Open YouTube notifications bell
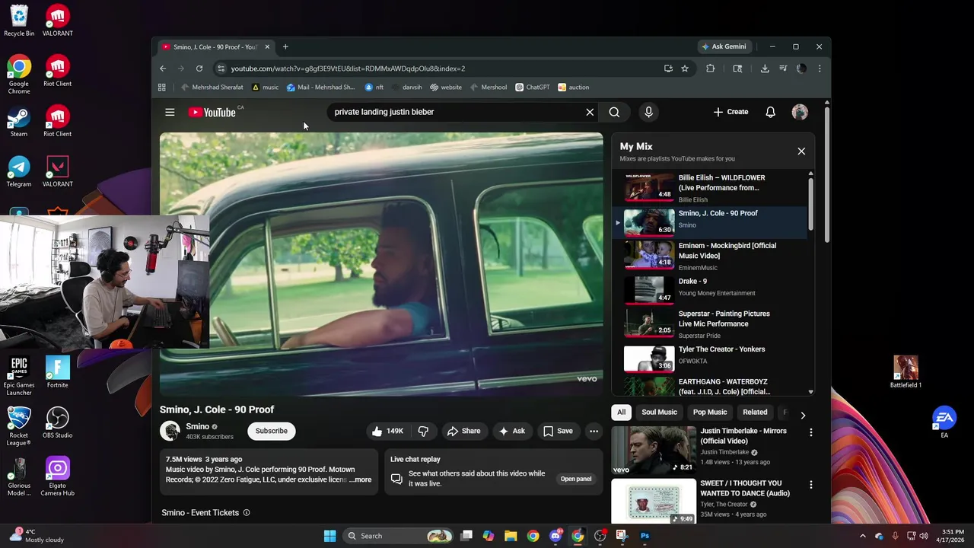The image size is (974, 548). click(770, 112)
